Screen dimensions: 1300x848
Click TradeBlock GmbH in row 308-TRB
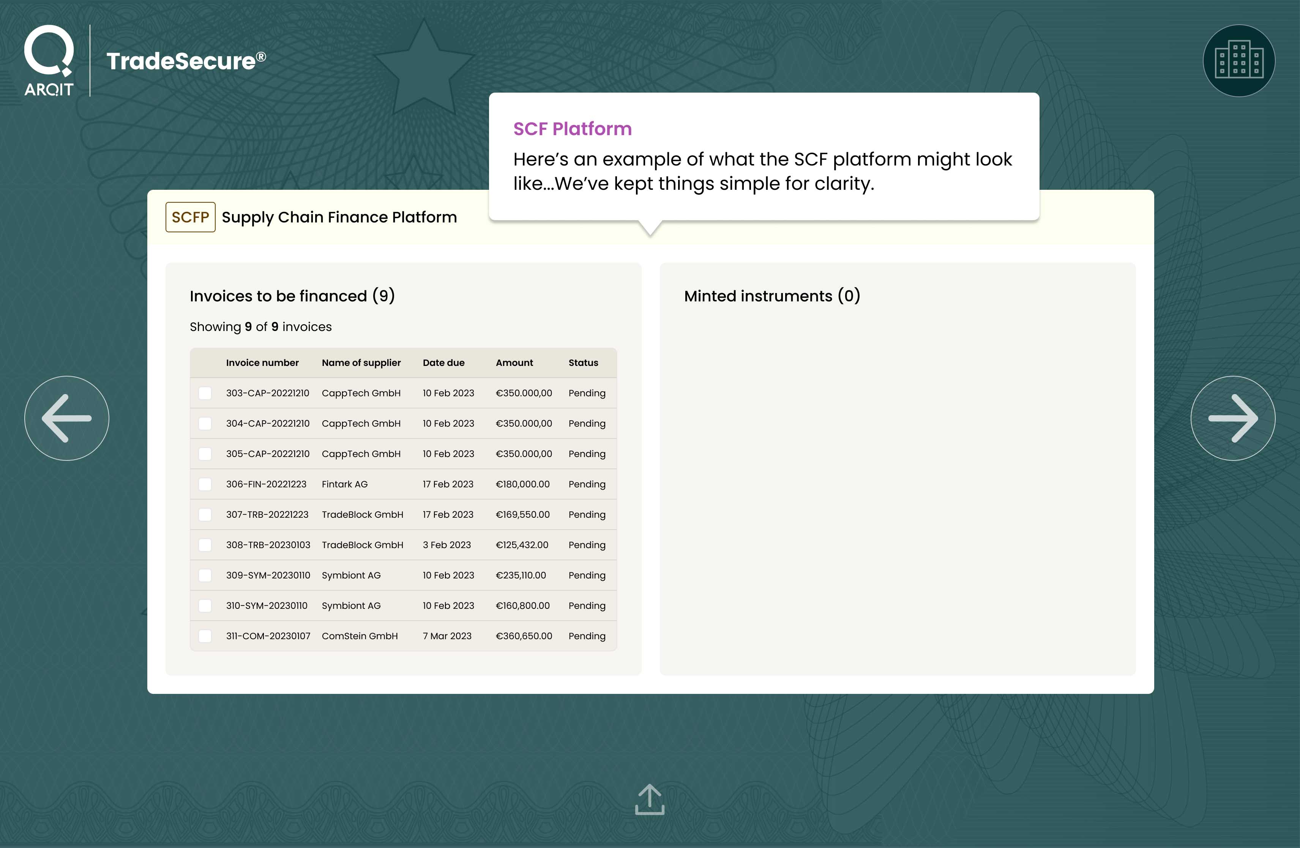coord(363,545)
